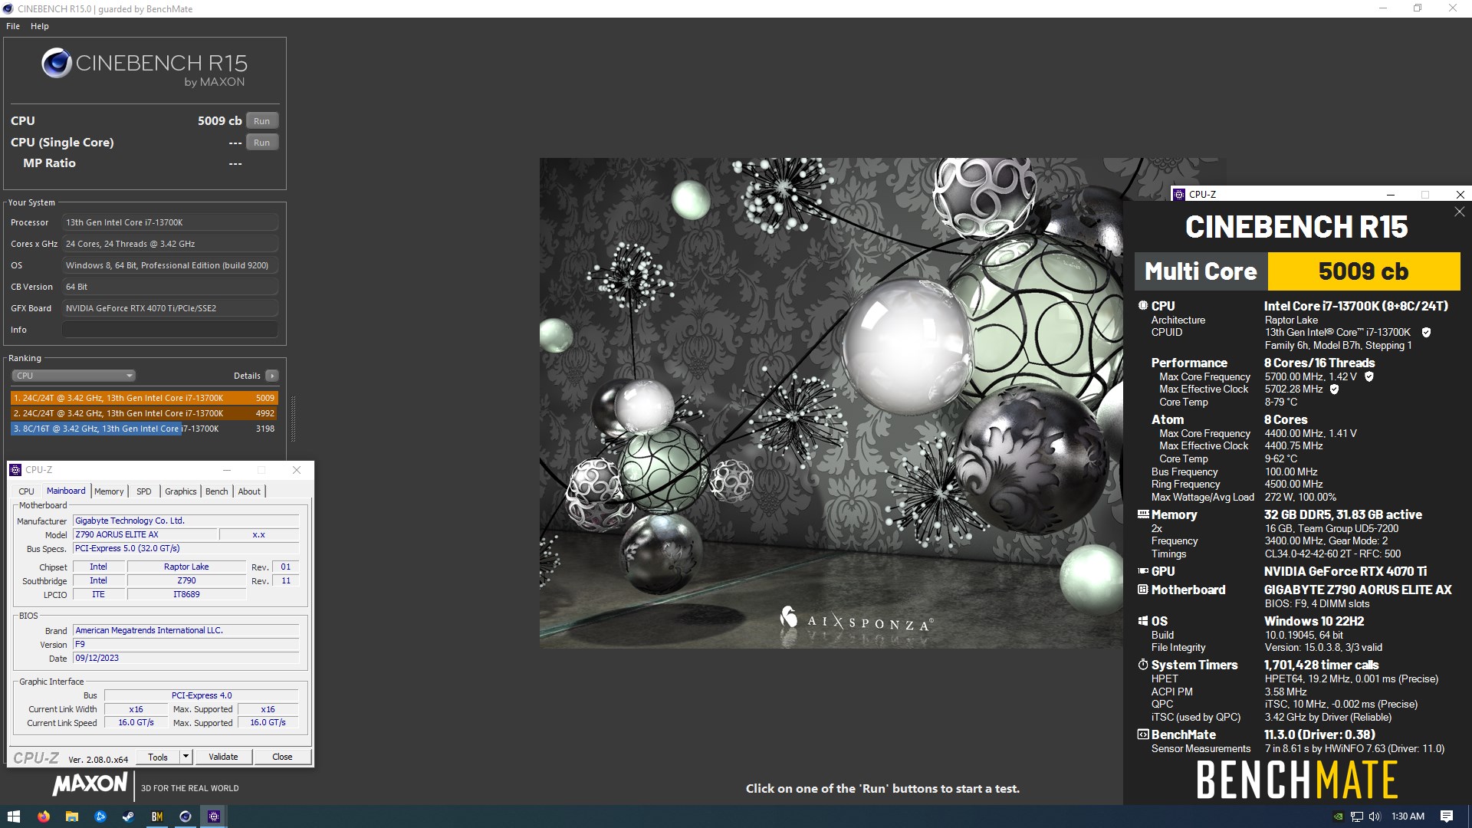Viewport: 1472px width, 828px height.
Task: Switch to CPU-Z About tab
Action: coord(249,491)
